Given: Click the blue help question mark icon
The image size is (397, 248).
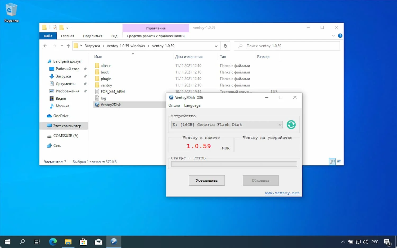Looking at the screenshot, I should (x=340, y=36).
